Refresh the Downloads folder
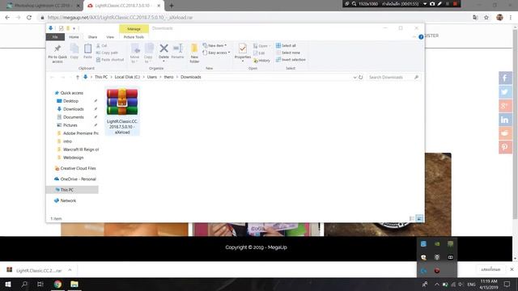This screenshot has width=518, height=291. click(x=361, y=78)
